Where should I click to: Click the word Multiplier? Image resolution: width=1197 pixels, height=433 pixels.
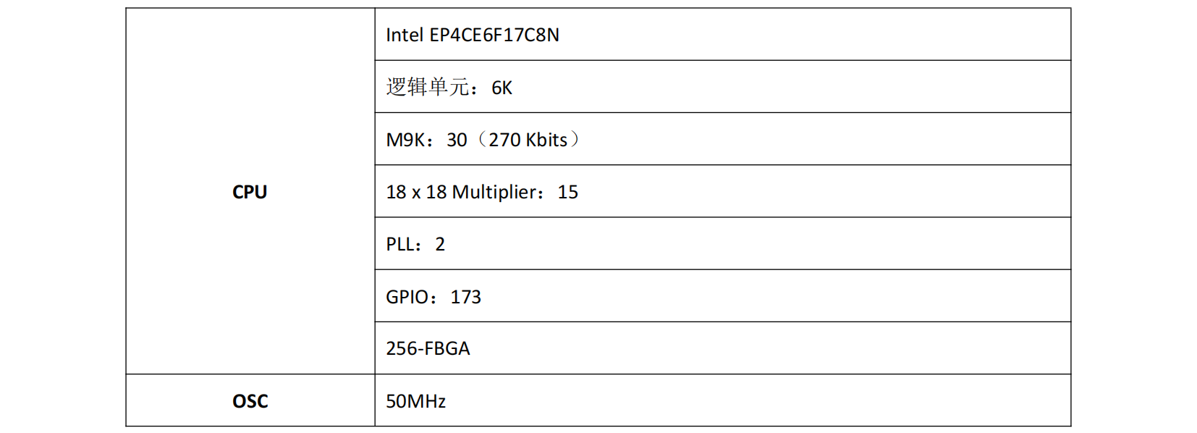point(495,192)
